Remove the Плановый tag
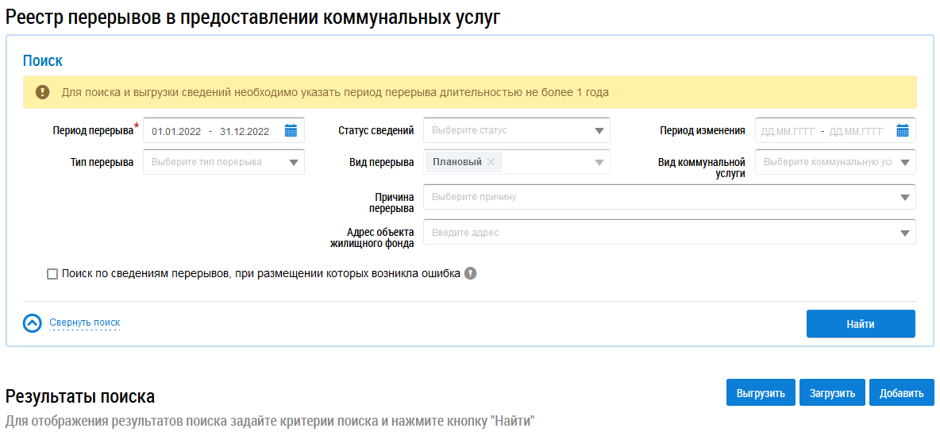This screenshot has height=436, width=940. [491, 162]
